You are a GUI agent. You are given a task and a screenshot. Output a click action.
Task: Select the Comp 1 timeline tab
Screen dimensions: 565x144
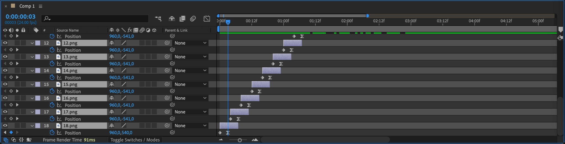27,6
